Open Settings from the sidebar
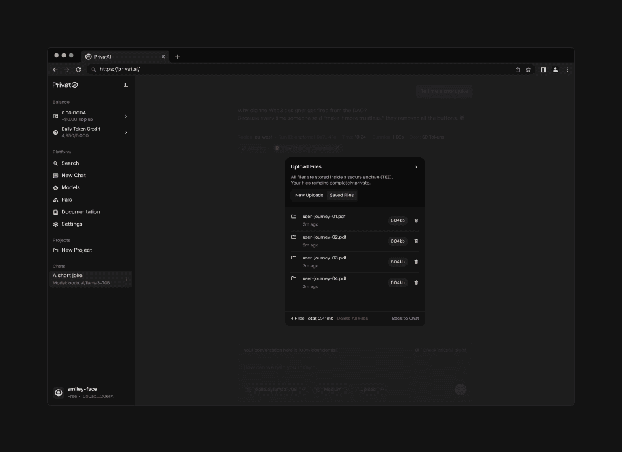The height and width of the screenshot is (452, 622). (55, 224)
